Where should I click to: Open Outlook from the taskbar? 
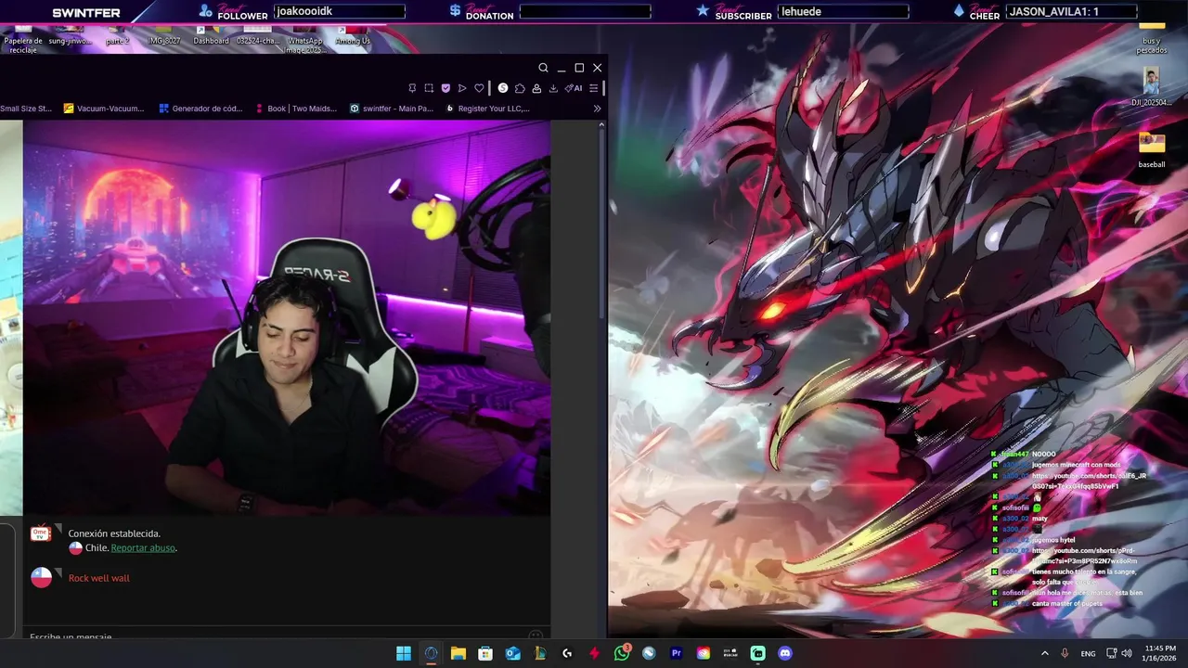tap(512, 653)
